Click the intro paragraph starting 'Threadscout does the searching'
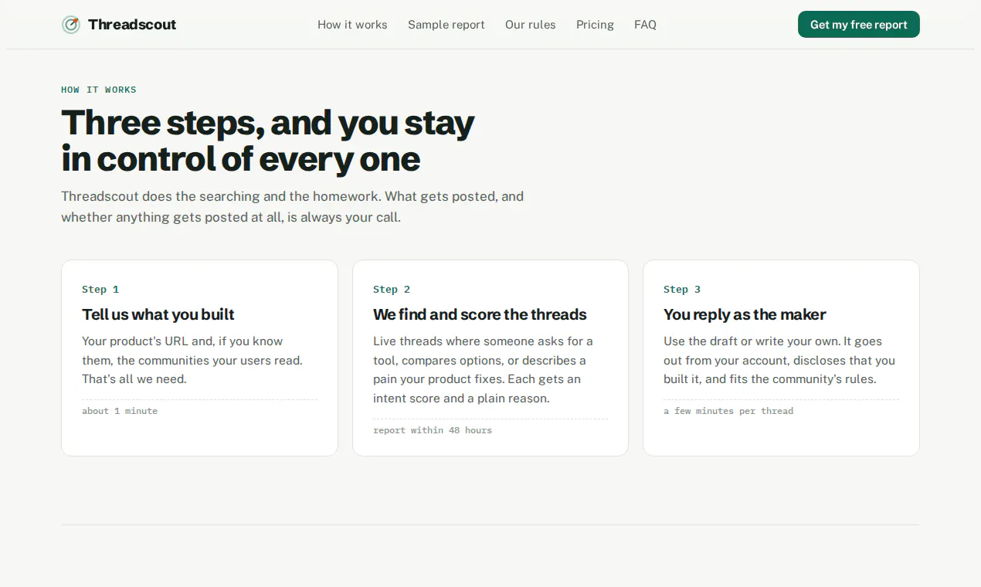Screen dimensions: 981x587 pyautogui.click(x=293, y=207)
